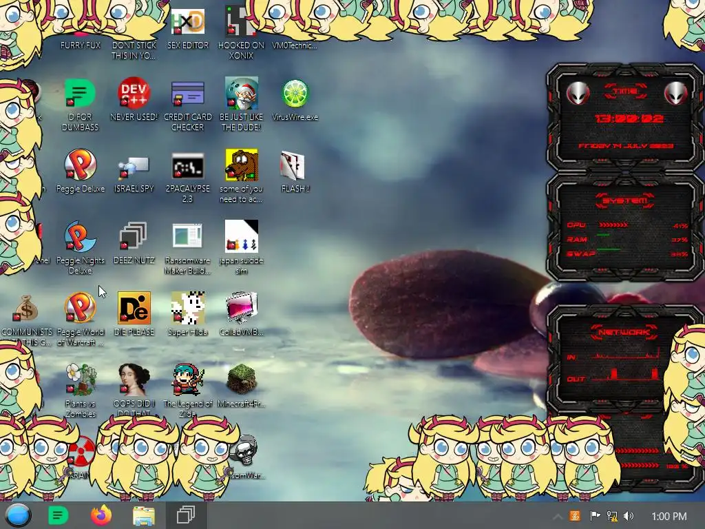Open the FLASH! desktop icon
705x529 pixels.
coord(292,165)
